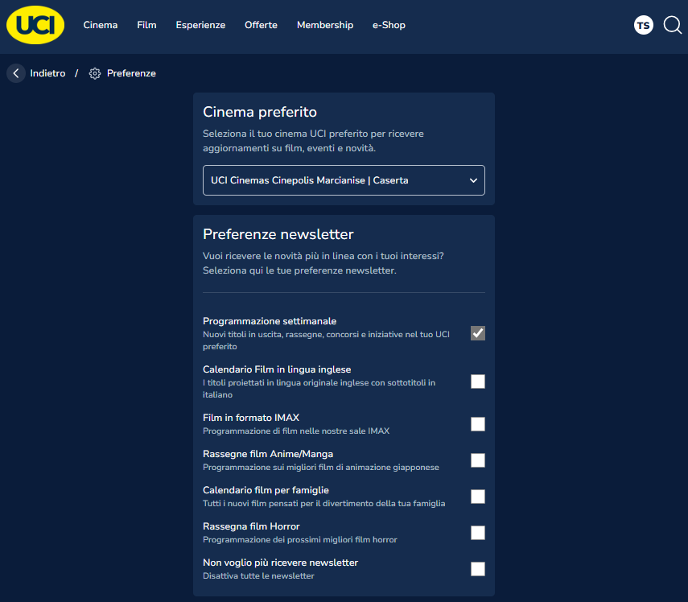This screenshot has height=602, width=688.
Task: Tick Calendario film per famiglie checkbox
Action: [x=478, y=497]
